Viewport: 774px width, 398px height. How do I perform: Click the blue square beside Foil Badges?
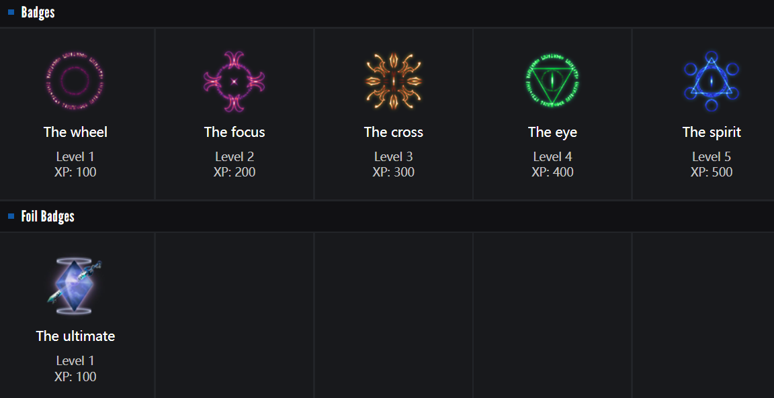tap(11, 216)
